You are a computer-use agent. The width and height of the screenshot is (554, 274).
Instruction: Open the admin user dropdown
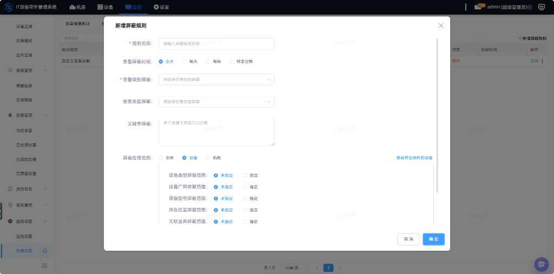[x=510, y=7]
